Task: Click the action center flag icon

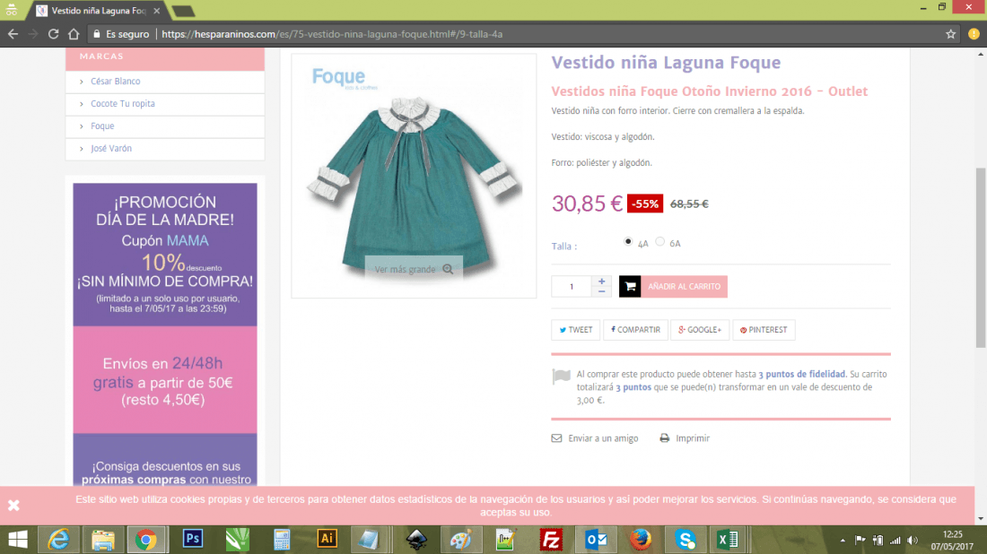Action: (x=860, y=541)
